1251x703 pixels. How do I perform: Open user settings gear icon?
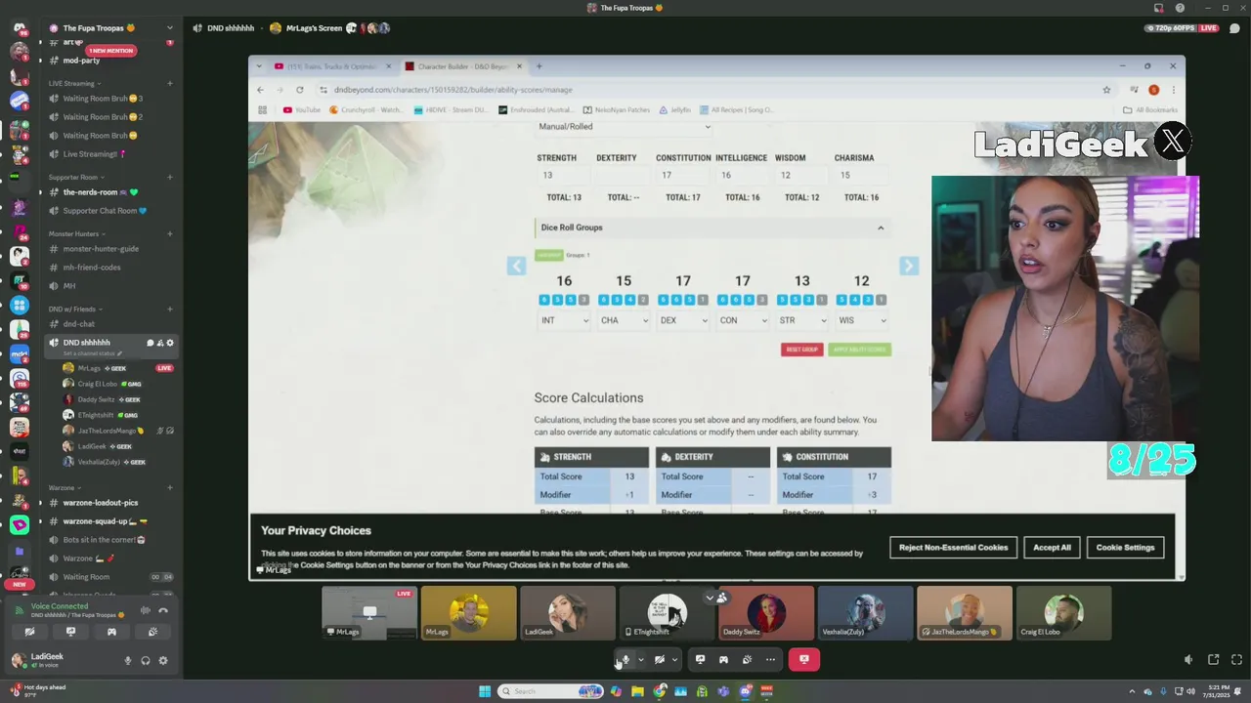click(x=163, y=661)
